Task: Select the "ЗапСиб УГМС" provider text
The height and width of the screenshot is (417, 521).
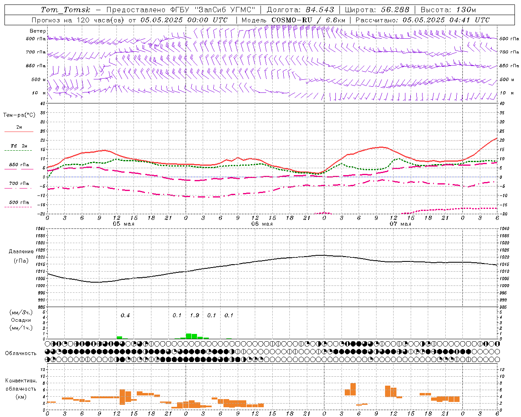Action: pyautogui.click(x=225, y=10)
